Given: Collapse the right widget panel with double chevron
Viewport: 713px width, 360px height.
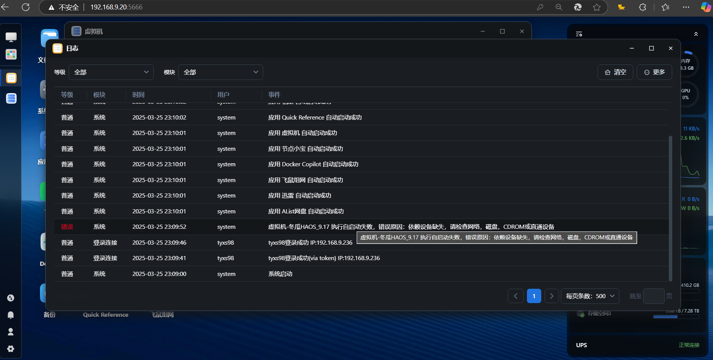Looking at the screenshot, I should [x=696, y=34].
